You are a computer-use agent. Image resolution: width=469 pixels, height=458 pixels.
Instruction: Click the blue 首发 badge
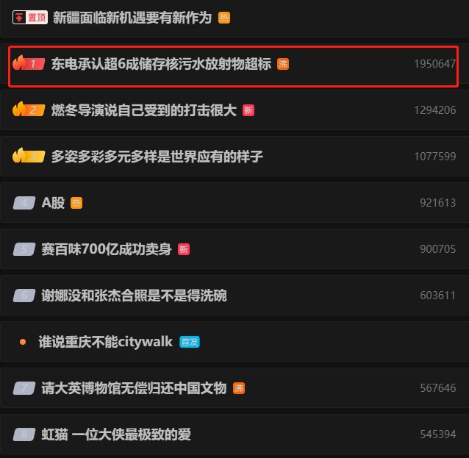tap(190, 342)
